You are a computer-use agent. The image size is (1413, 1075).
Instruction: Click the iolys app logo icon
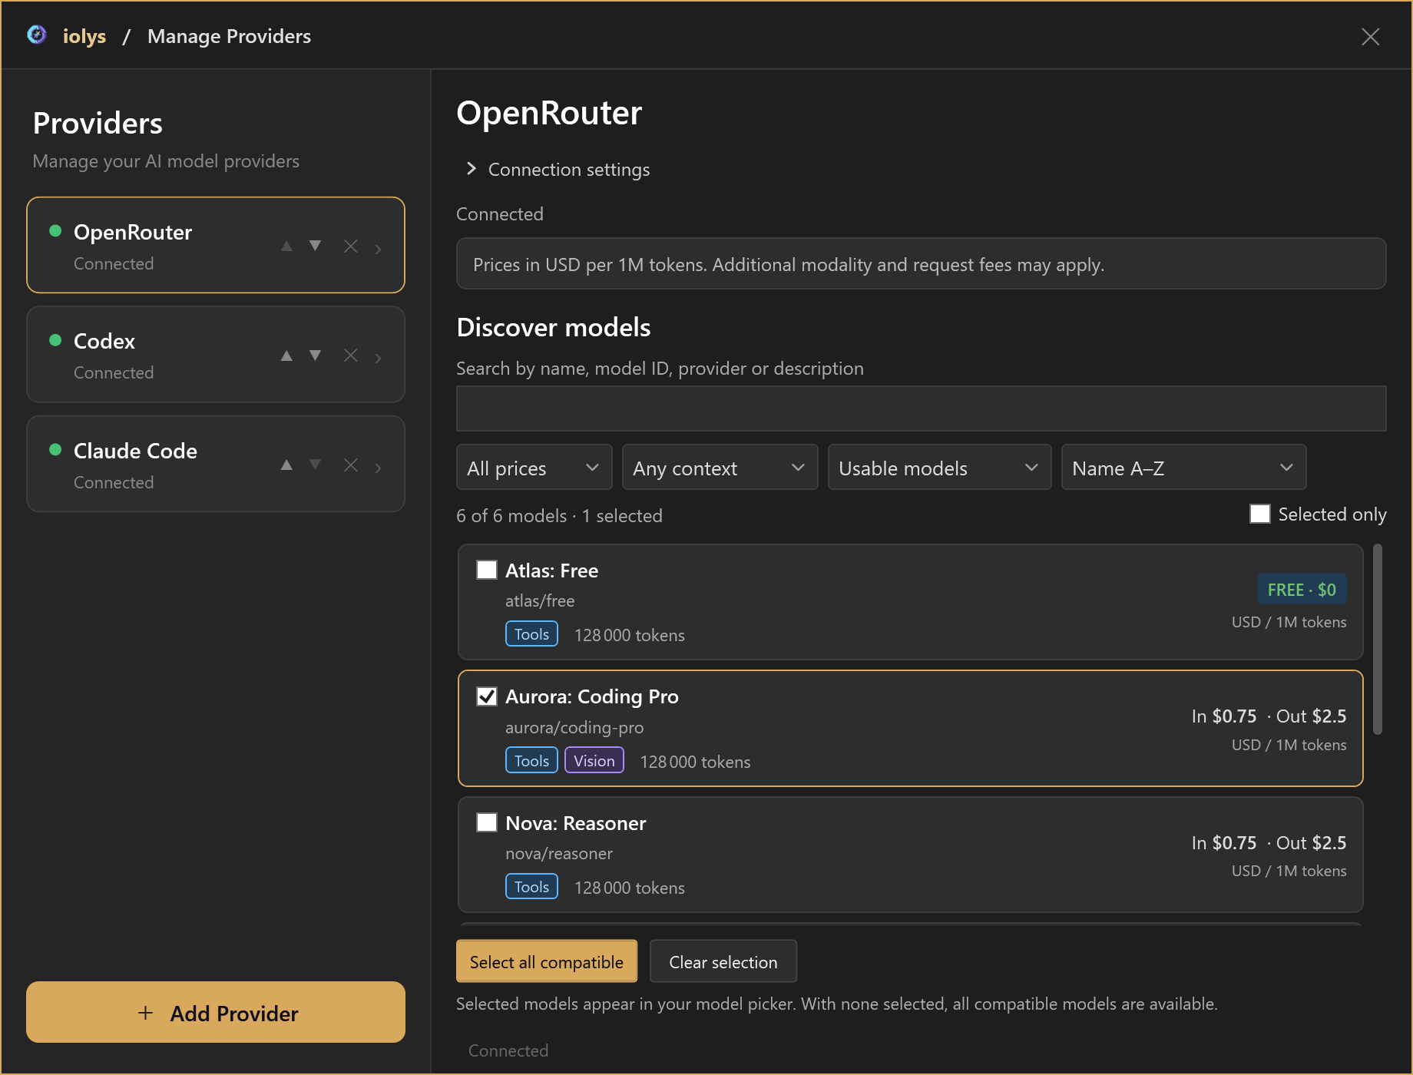coord(36,35)
